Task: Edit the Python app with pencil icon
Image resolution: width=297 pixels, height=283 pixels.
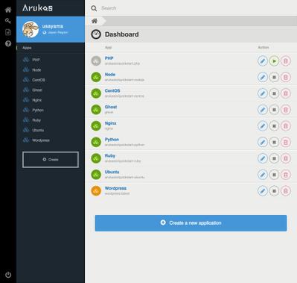Action: point(263,142)
